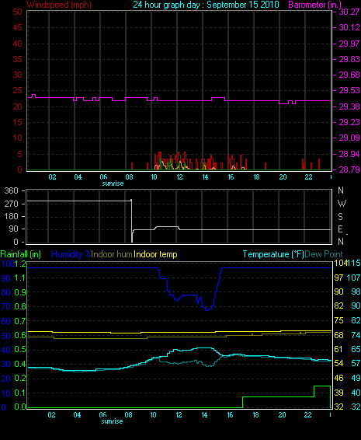Image resolution: width=361 pixels, height=440 pixels.
Task: Select the Dew Point legend label
Action: click(x=324, y=254)
